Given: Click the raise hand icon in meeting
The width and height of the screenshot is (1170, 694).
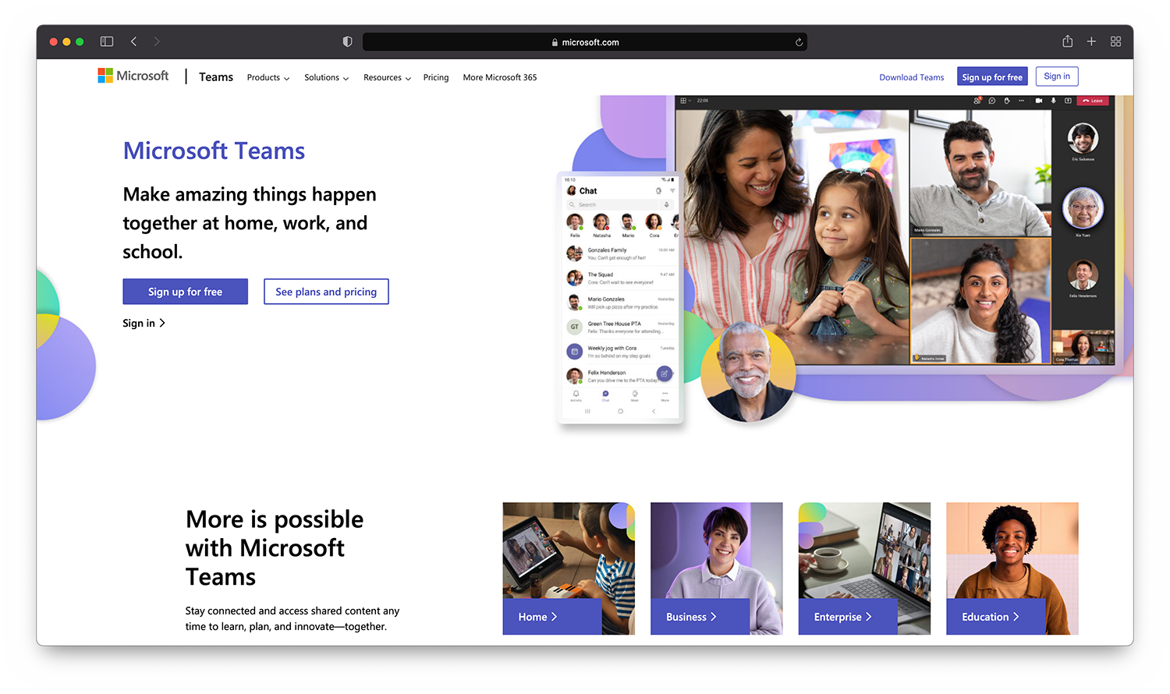Looking at the screenshot, I should coord(1007,101).
